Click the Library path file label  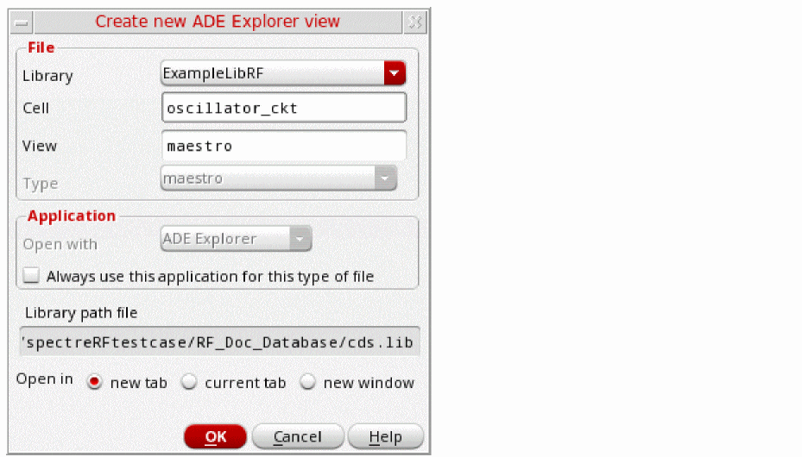tap(81, 312)
